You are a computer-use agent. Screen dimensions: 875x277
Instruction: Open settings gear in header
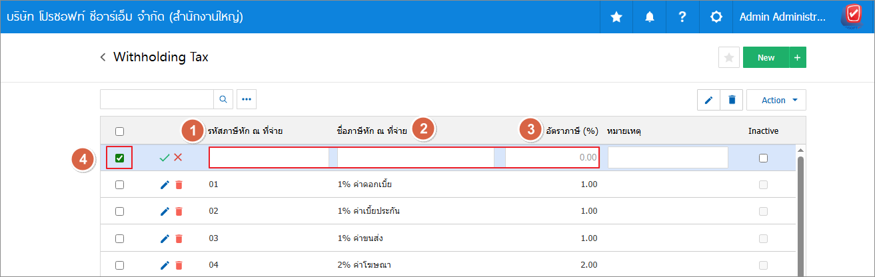click(716, 17)
